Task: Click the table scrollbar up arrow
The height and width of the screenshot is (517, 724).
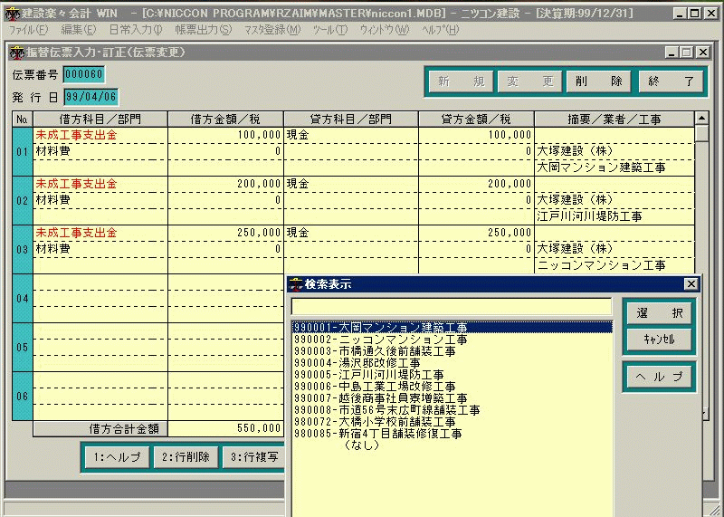Action: coord(700,119)
